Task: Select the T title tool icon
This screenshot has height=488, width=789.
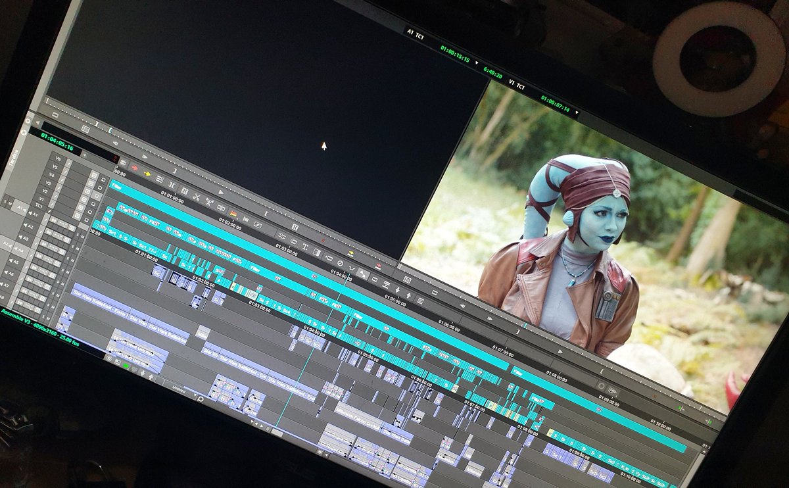Action: tap(304, 247)
